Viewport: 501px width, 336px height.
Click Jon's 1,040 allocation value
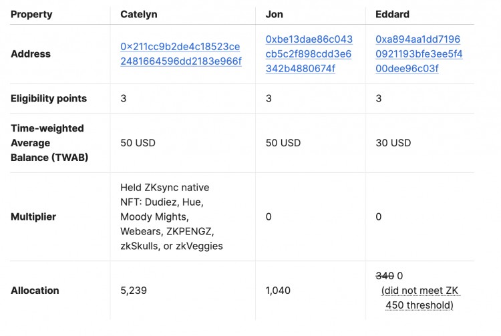coord(278,291)
